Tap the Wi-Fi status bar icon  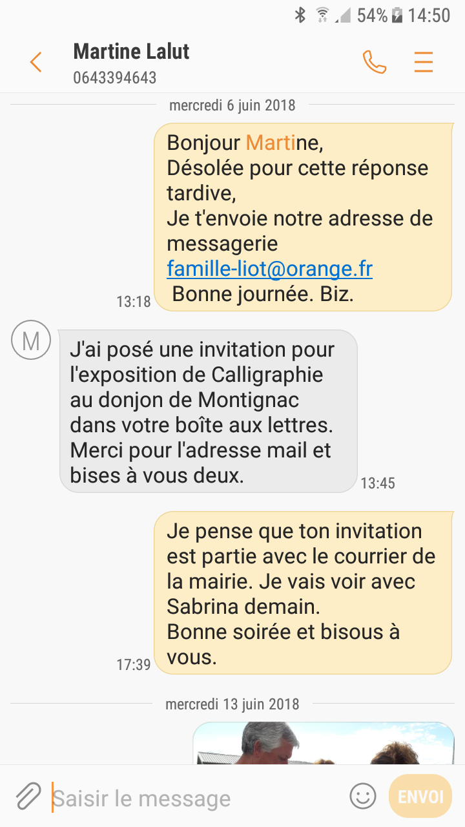pos(322,16)
